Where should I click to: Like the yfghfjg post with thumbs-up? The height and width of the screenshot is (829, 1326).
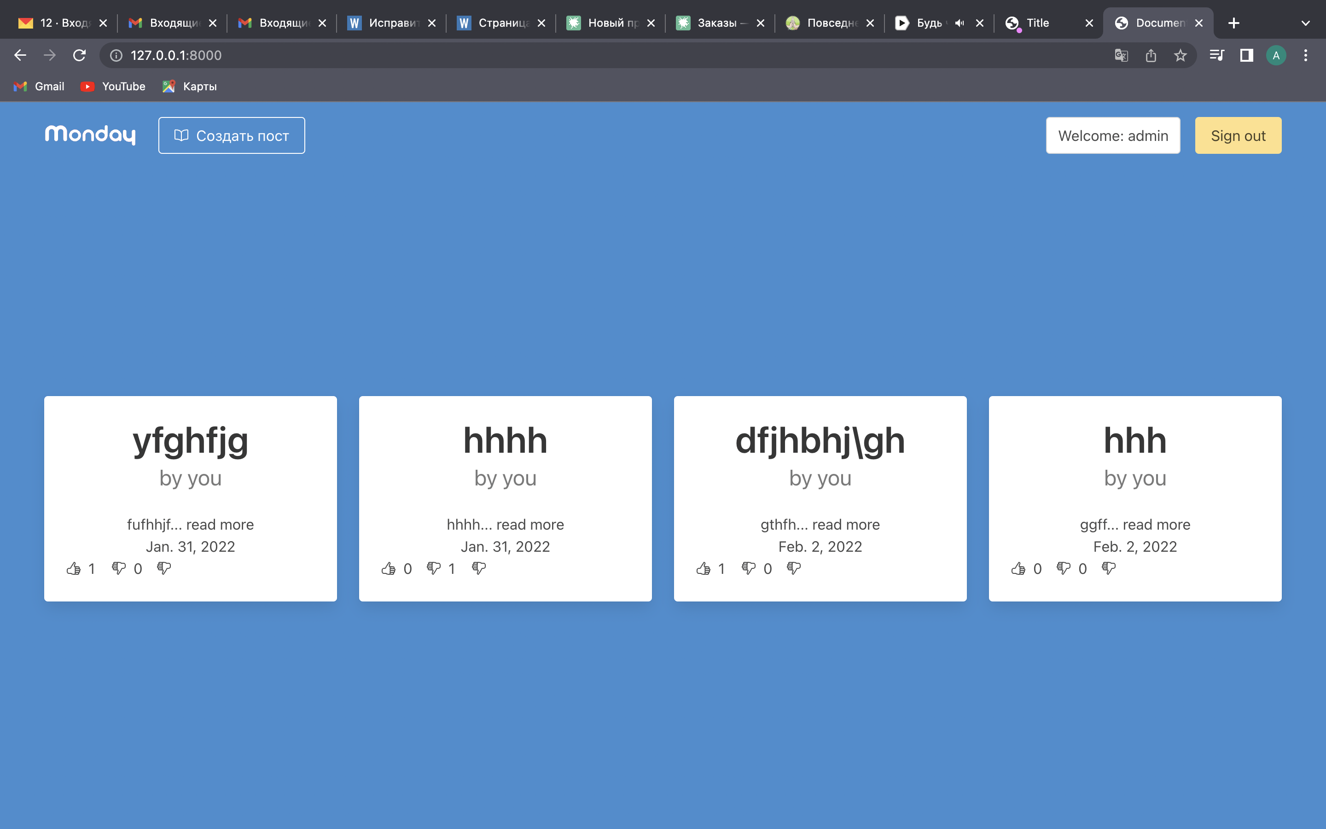[74, 569]
